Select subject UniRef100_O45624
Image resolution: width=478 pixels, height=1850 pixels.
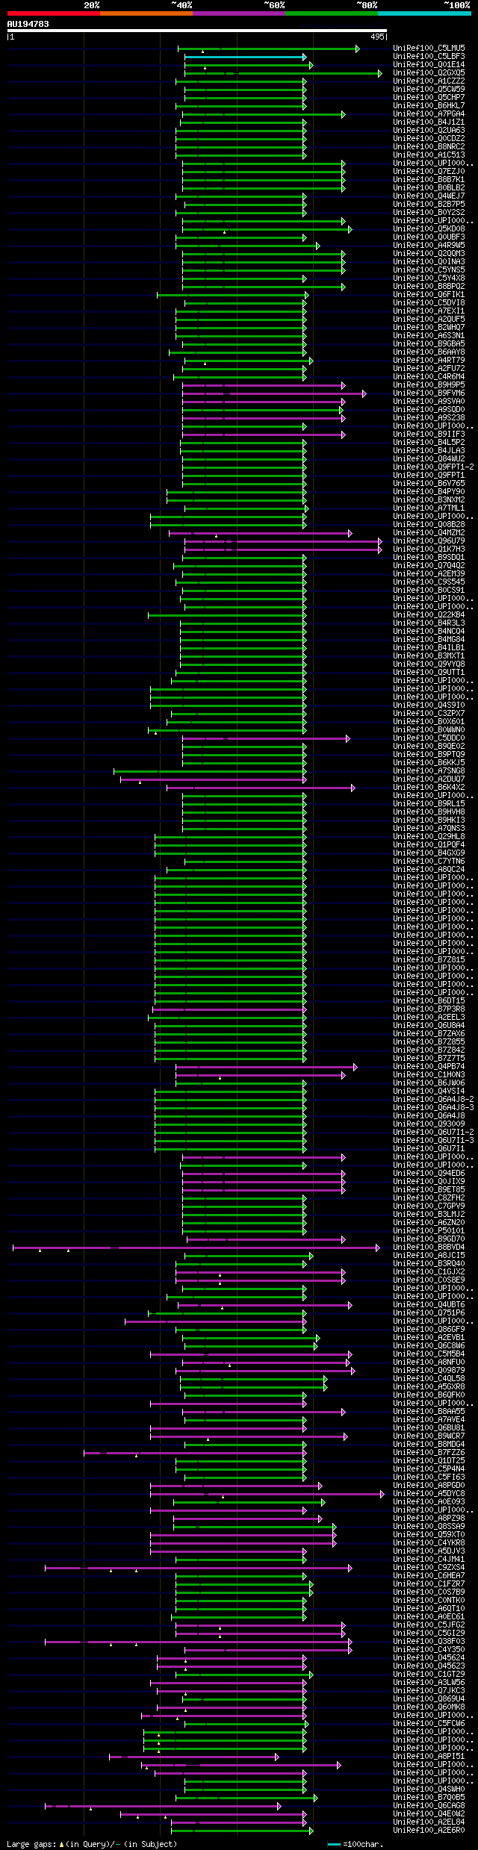[429, 1658]
